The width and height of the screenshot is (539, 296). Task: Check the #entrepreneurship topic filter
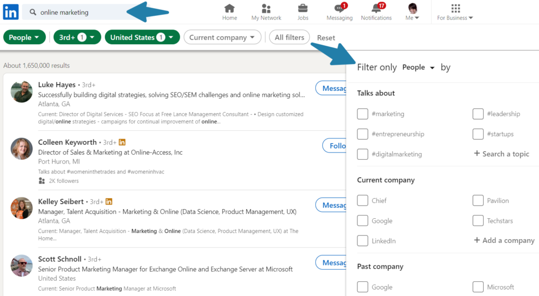click(x=363, y=134)
